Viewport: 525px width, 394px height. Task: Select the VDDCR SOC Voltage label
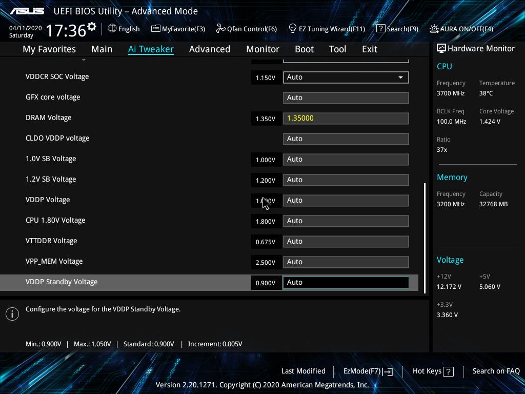coord(57,77)
